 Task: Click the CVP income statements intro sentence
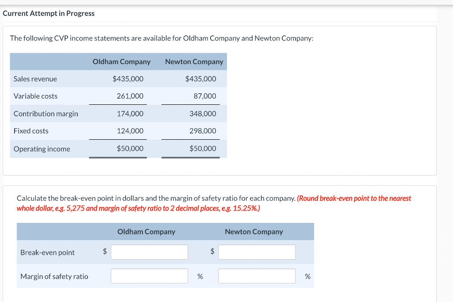pos(161,38)
